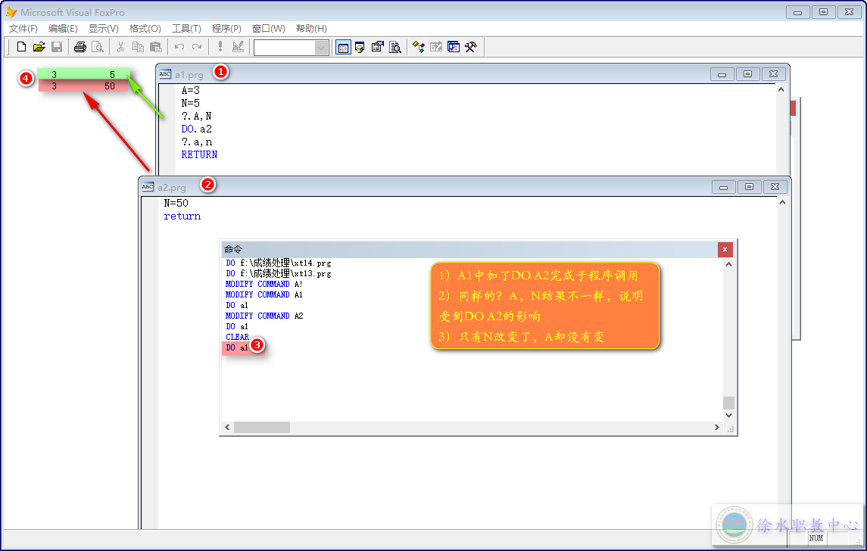Click 'MODIFY COMMAND A2' in command window
The image size is (867, 551).
(264, 316)
